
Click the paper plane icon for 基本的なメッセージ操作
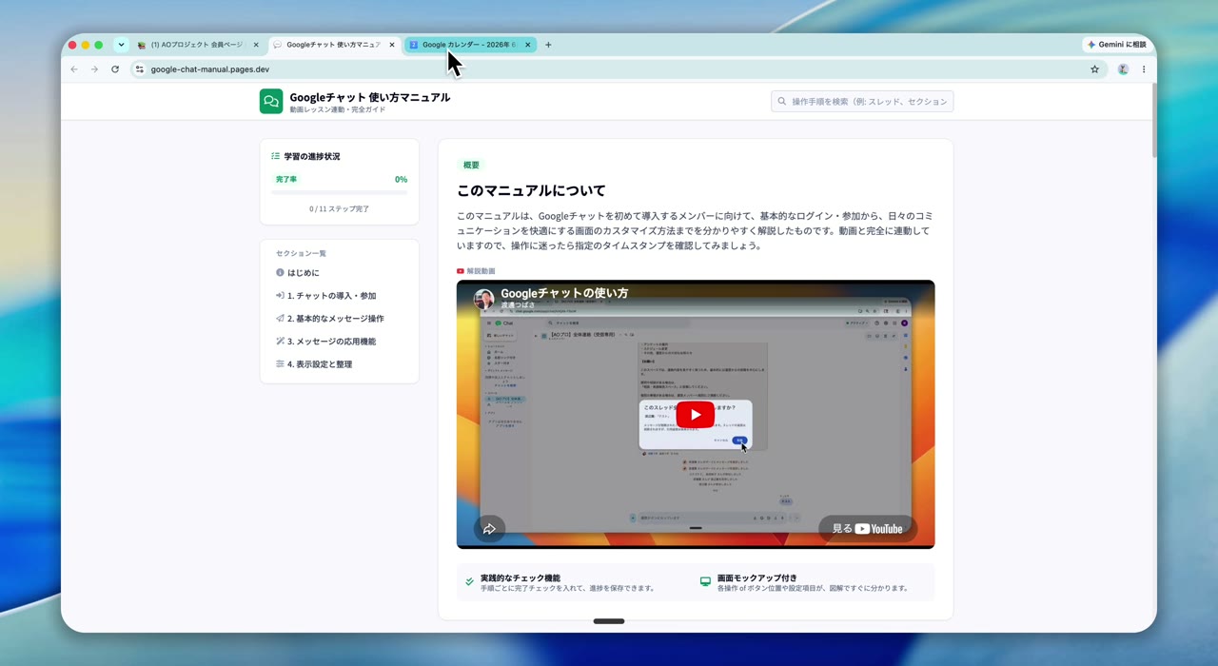pos(280,319)
